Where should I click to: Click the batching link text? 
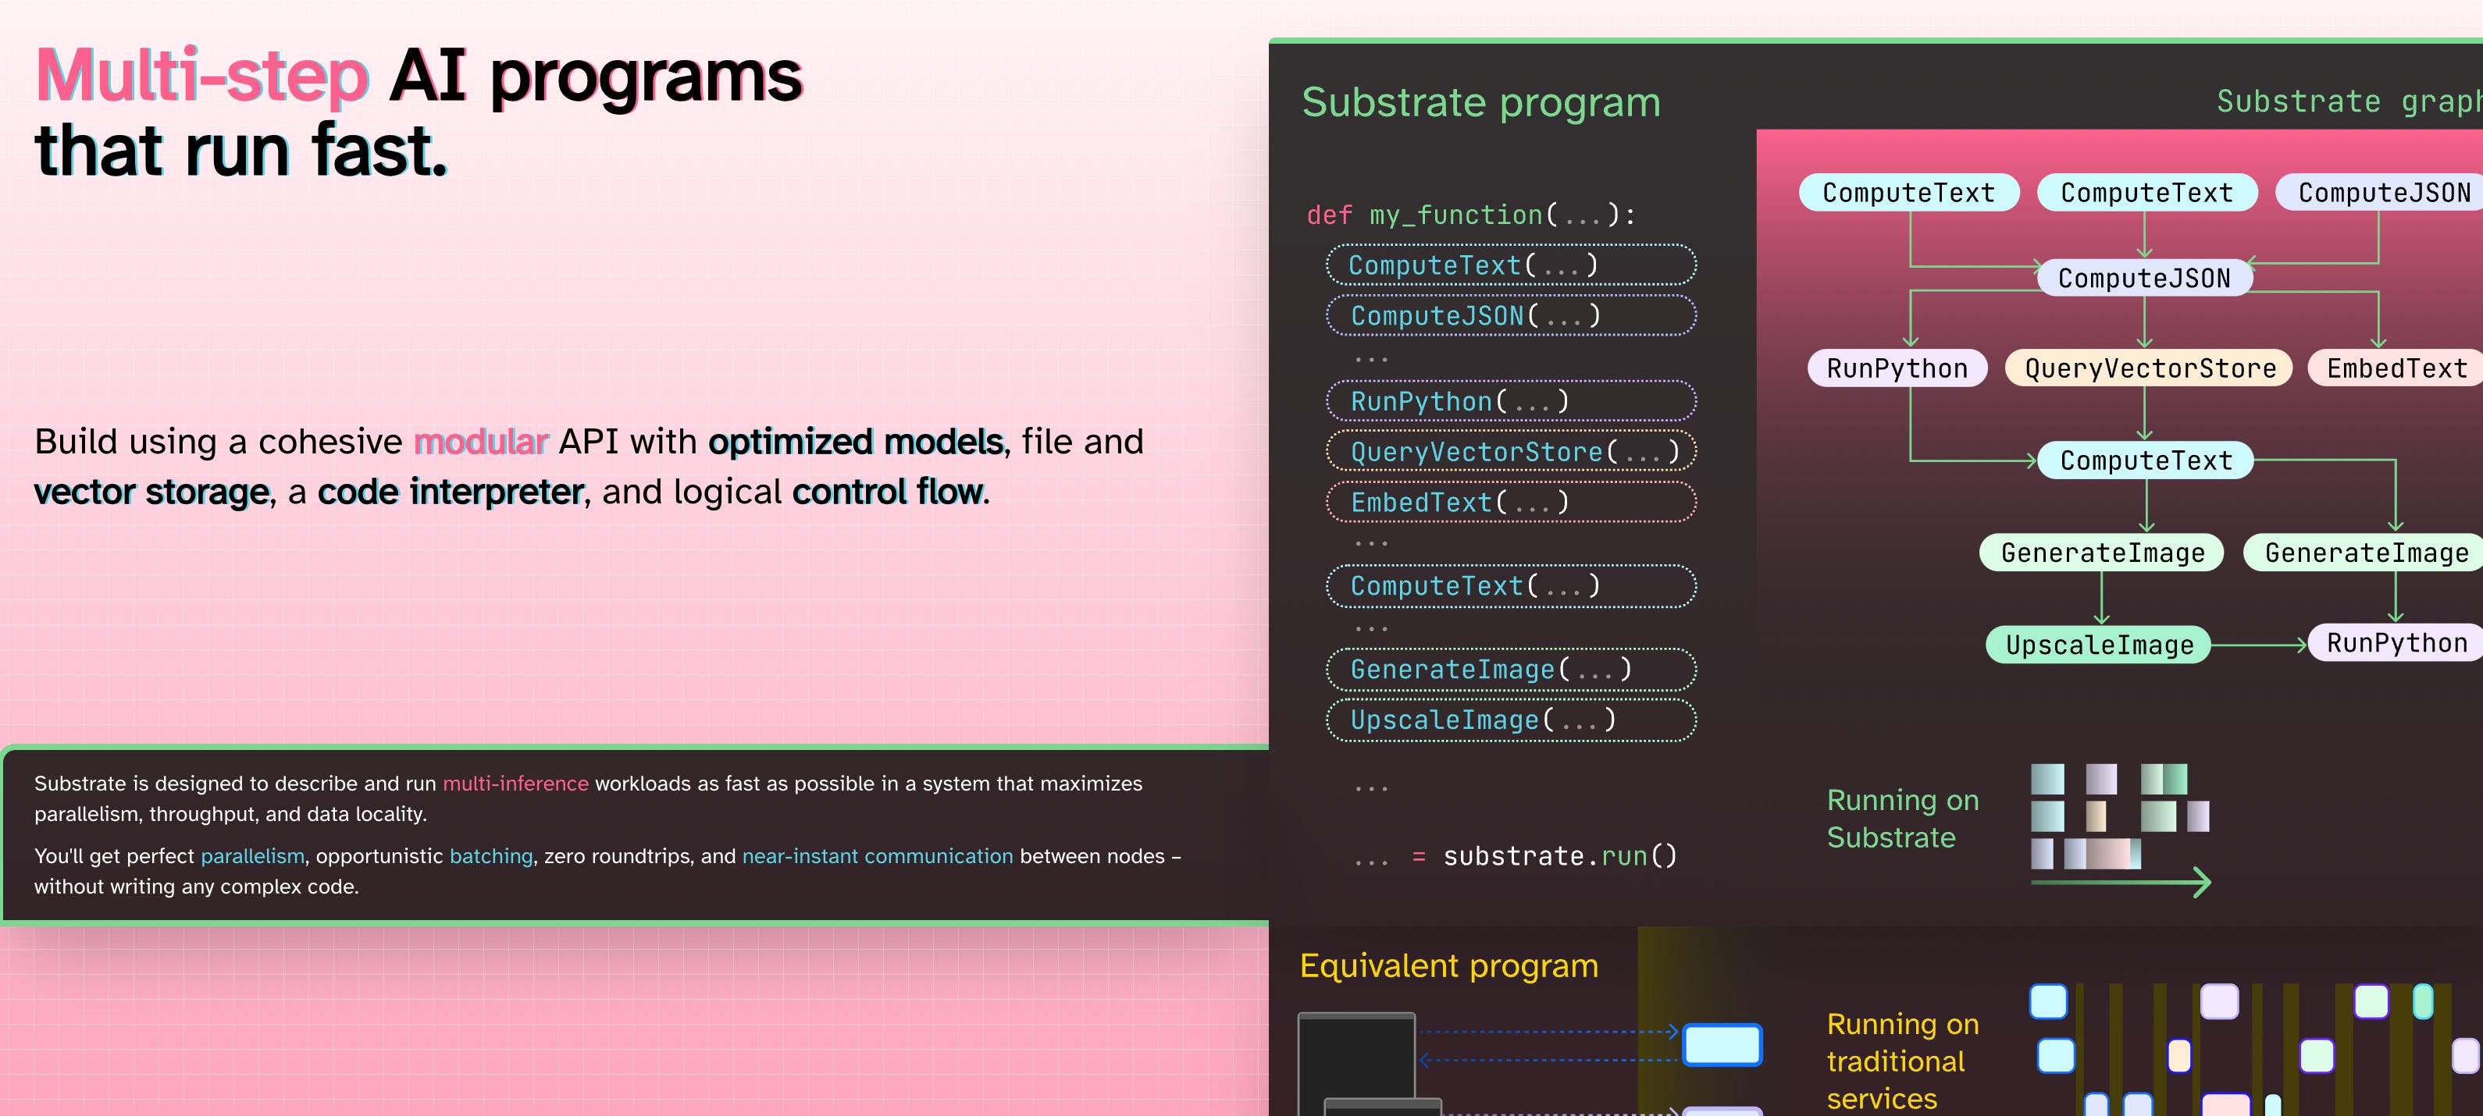pyautogui.click(x=490, y=856)
